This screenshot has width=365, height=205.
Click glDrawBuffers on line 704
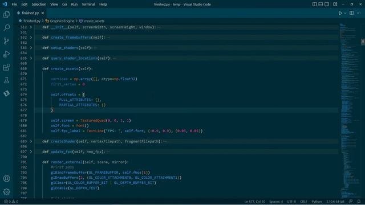pyautogui.click(x=64, y=178)
